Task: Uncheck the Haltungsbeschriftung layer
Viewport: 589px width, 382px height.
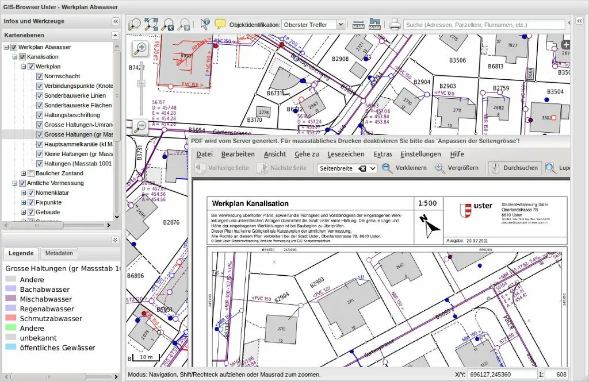Action: pos(40,115)
